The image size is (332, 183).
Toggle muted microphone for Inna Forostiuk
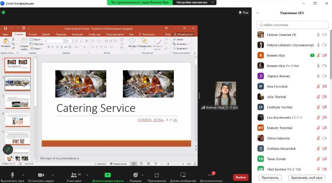click(x=318, y=86)
